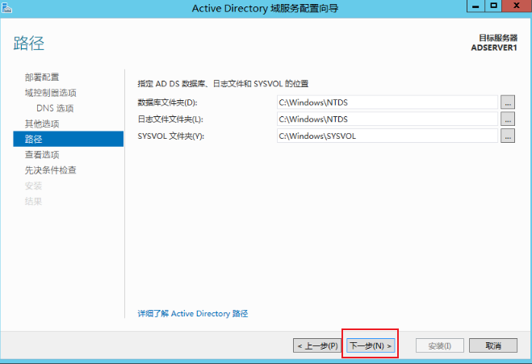The height and width of the screenshot is (364, 532).
Task: Select DNS 选项 in the sidebar
Action: [x=55, y=109]
